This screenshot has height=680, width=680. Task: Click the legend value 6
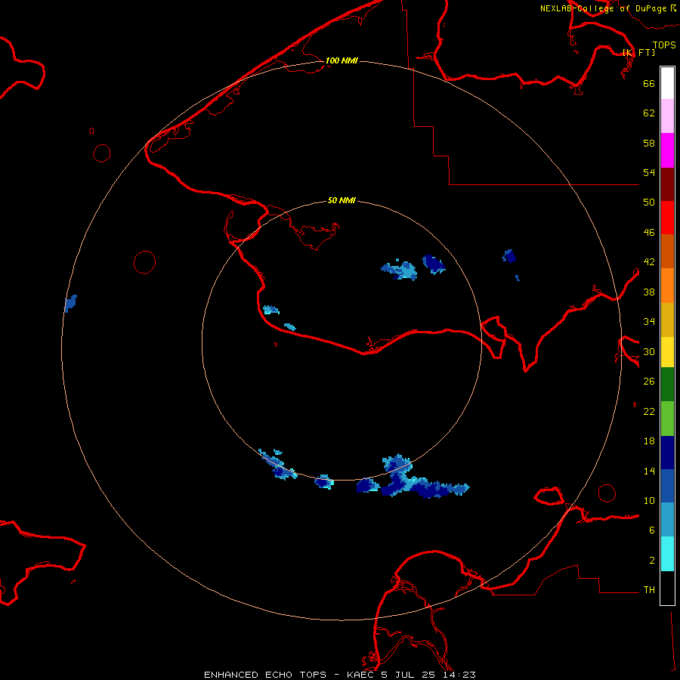point(651,530)
